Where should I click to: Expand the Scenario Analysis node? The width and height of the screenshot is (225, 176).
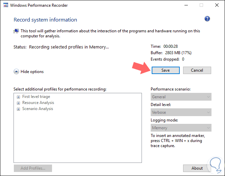coord(18,109)
